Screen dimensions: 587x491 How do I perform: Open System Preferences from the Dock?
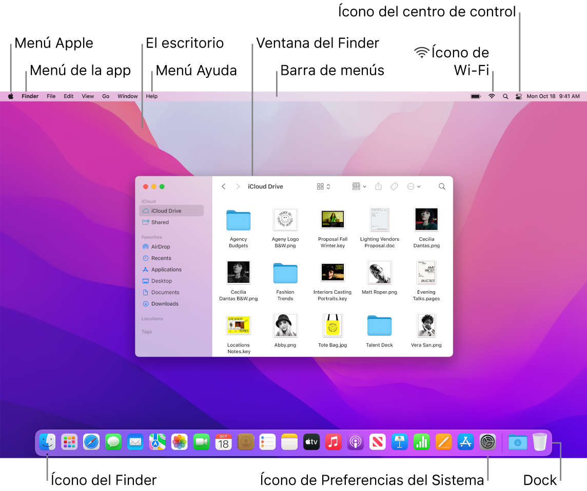coord(487,442)
